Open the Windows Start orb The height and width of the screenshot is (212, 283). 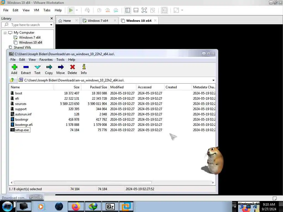point(7,206)
